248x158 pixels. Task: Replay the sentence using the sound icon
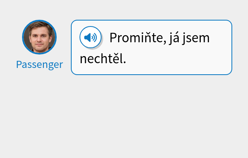click(x=91, y=38)
